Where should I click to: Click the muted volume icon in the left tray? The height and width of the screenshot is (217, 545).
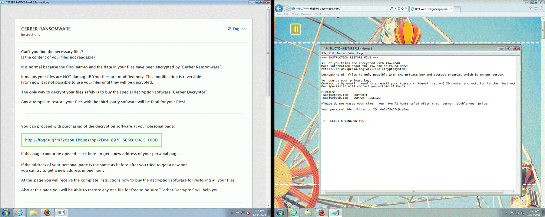click(248, 213)
